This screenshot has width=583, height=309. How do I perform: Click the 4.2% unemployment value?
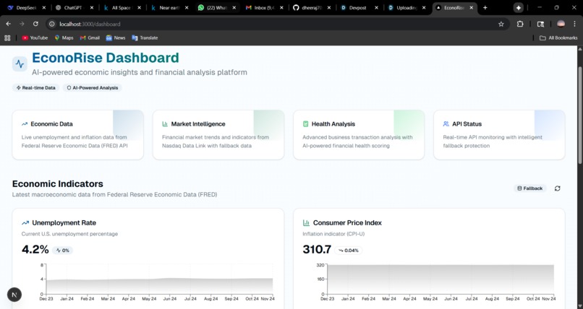35,249
